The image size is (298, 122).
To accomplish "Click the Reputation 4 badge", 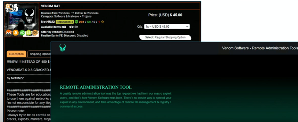I will click(64, 22).
